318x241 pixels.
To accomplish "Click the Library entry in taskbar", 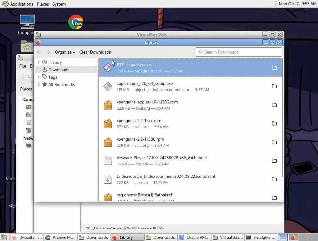I will (x=127, y=237).
